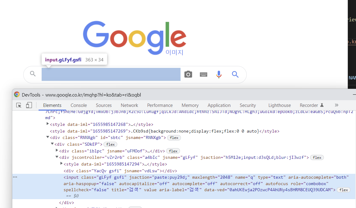
Task: Open the on-screen keyboard input tool
Action: (204, 74)
